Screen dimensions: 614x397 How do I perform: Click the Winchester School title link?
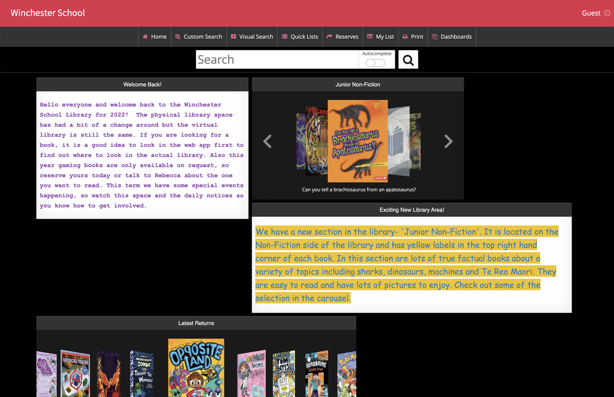tap(48, 13)
